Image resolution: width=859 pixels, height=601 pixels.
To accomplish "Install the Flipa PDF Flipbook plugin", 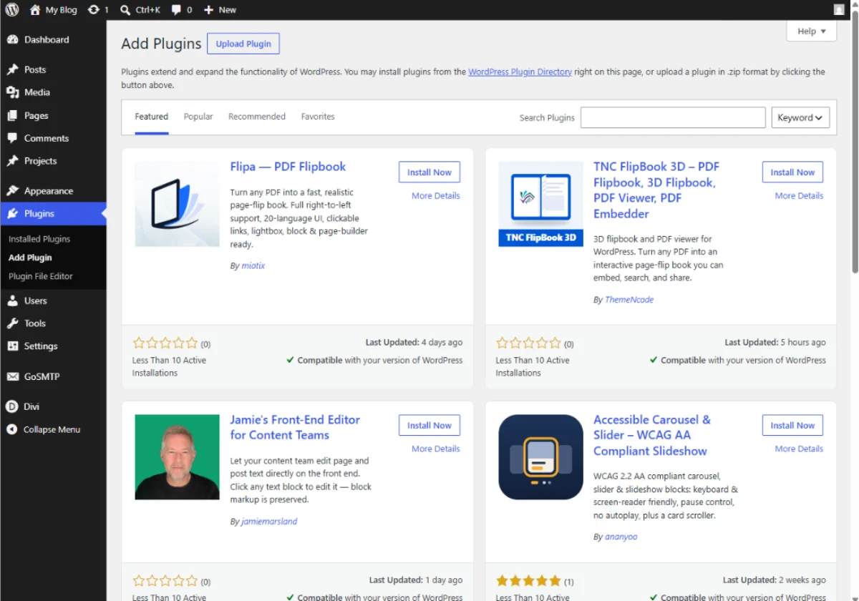I will tap(429, 172).
